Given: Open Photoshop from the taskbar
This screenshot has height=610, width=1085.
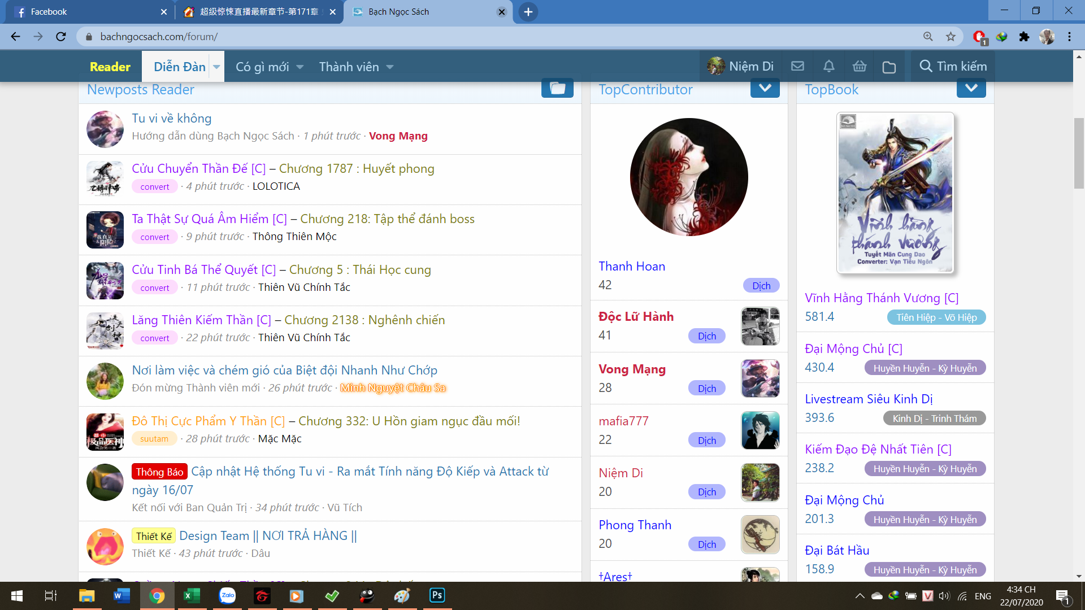Looking at the screenshot, I should point(437,595).
